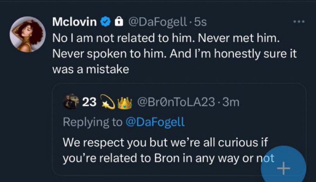316x182 pixels.
Task: Tap the blue compose plus button
Action: [283, 169]
